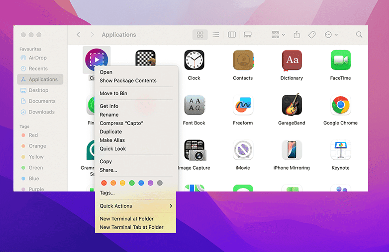Select the Freeform app icon
Viewport: 389px width, 252px height.
[243, 105]
